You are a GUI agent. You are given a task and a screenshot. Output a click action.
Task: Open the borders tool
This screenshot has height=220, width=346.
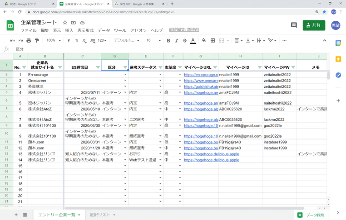pos(213,40)
